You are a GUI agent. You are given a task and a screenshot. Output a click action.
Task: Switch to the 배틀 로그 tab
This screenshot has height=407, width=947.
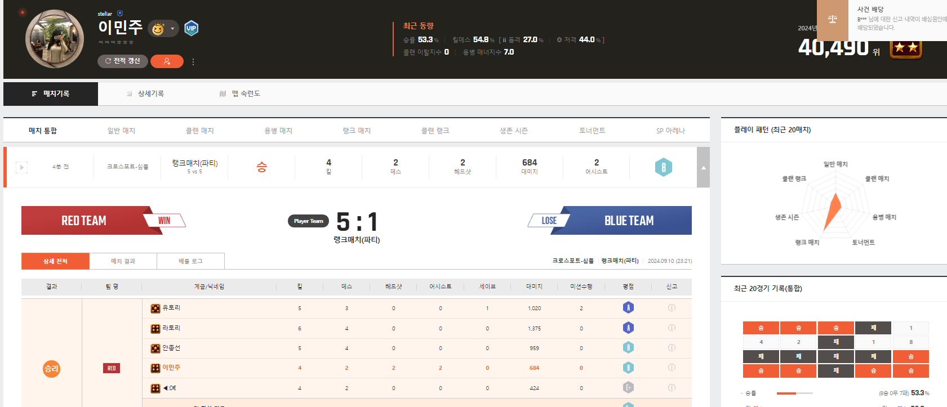(x=190, y=261)
